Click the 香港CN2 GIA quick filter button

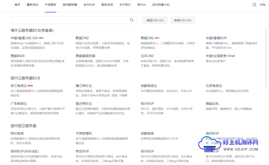click(183, 20)
